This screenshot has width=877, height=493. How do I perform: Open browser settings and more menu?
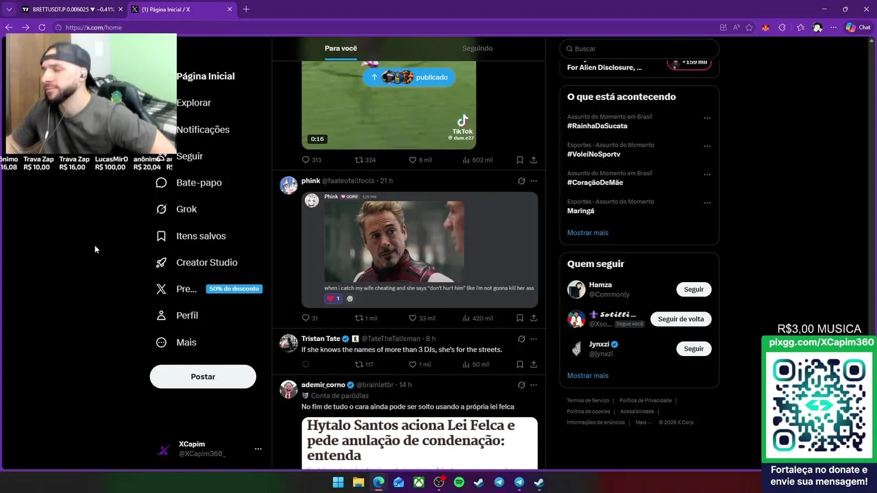(x=833, y=27)
